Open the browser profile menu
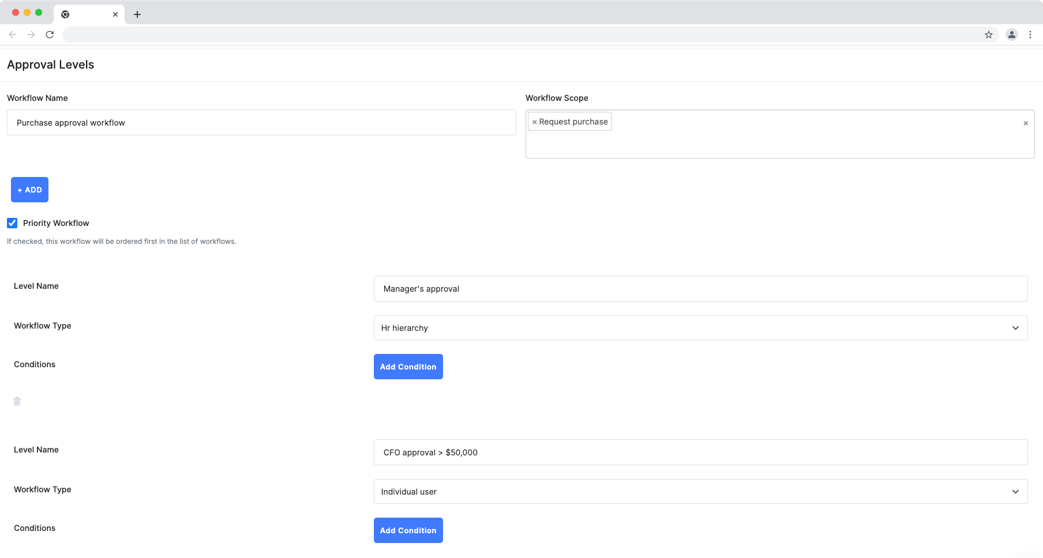The image size is (1043, 558). tap(1011, 35)
